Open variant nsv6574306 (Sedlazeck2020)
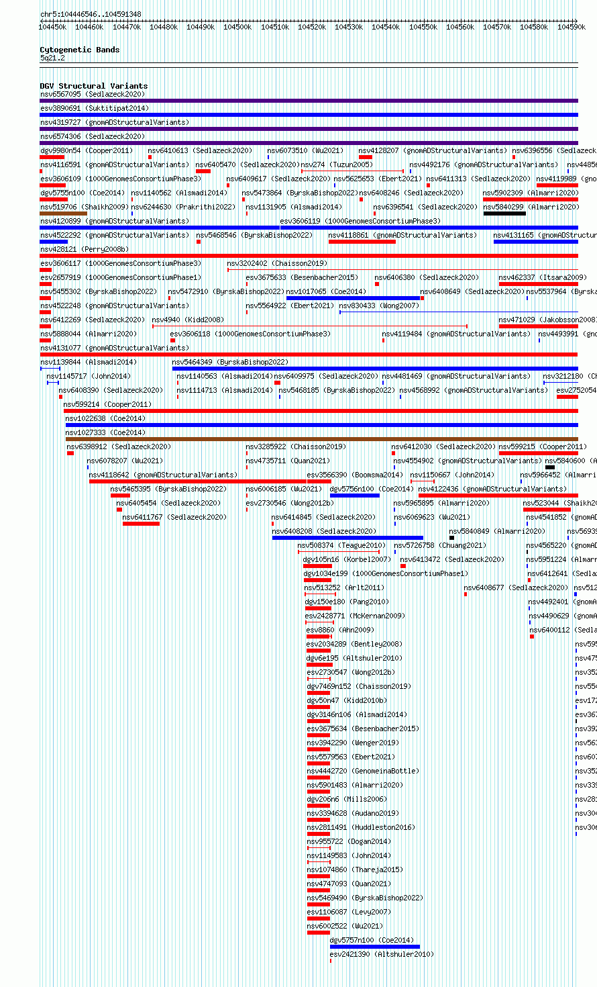The width and height of the screenshot is (597, 987). point(93,137)
